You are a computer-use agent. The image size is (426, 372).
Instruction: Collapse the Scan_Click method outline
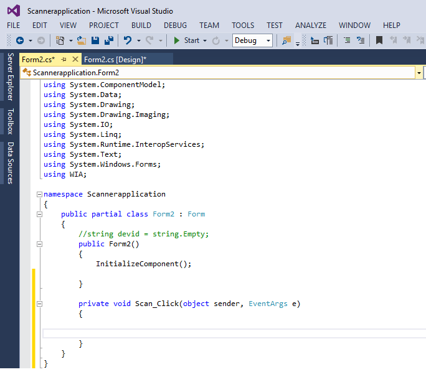click(40, 304)
